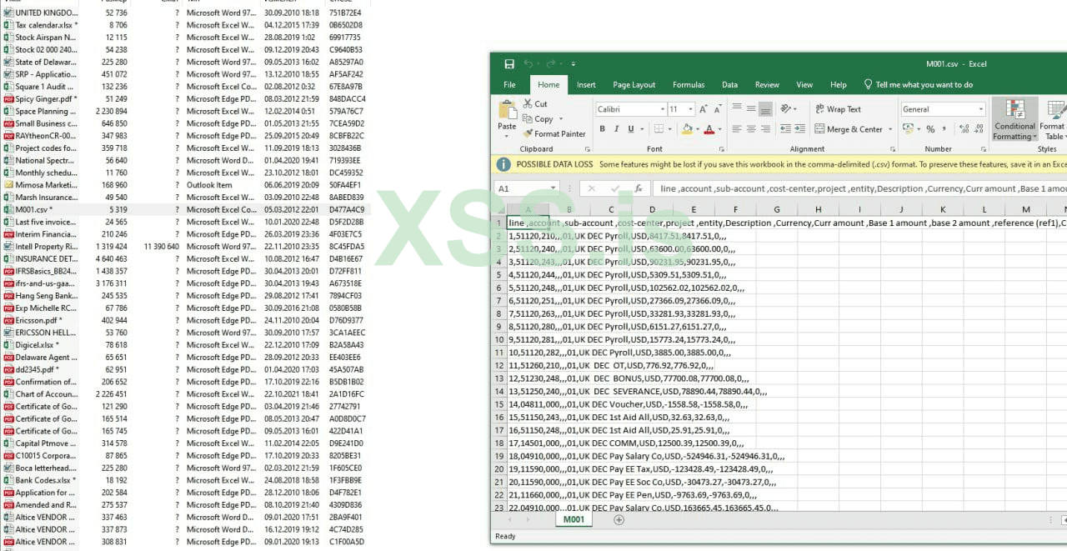Expand the Copy options arrow
The image size is (1067, 551).
click(561, 119)
